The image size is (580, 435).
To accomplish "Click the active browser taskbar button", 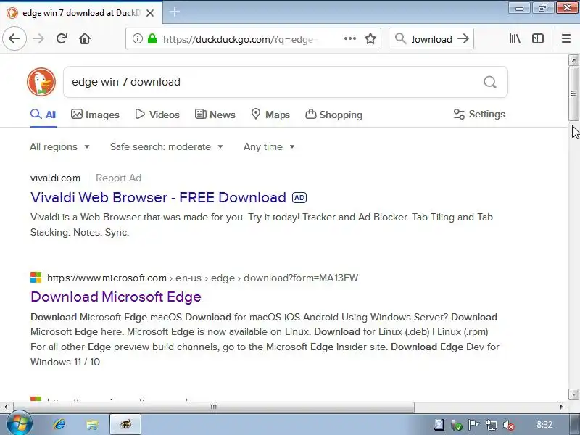I will [x=125, y=424].
